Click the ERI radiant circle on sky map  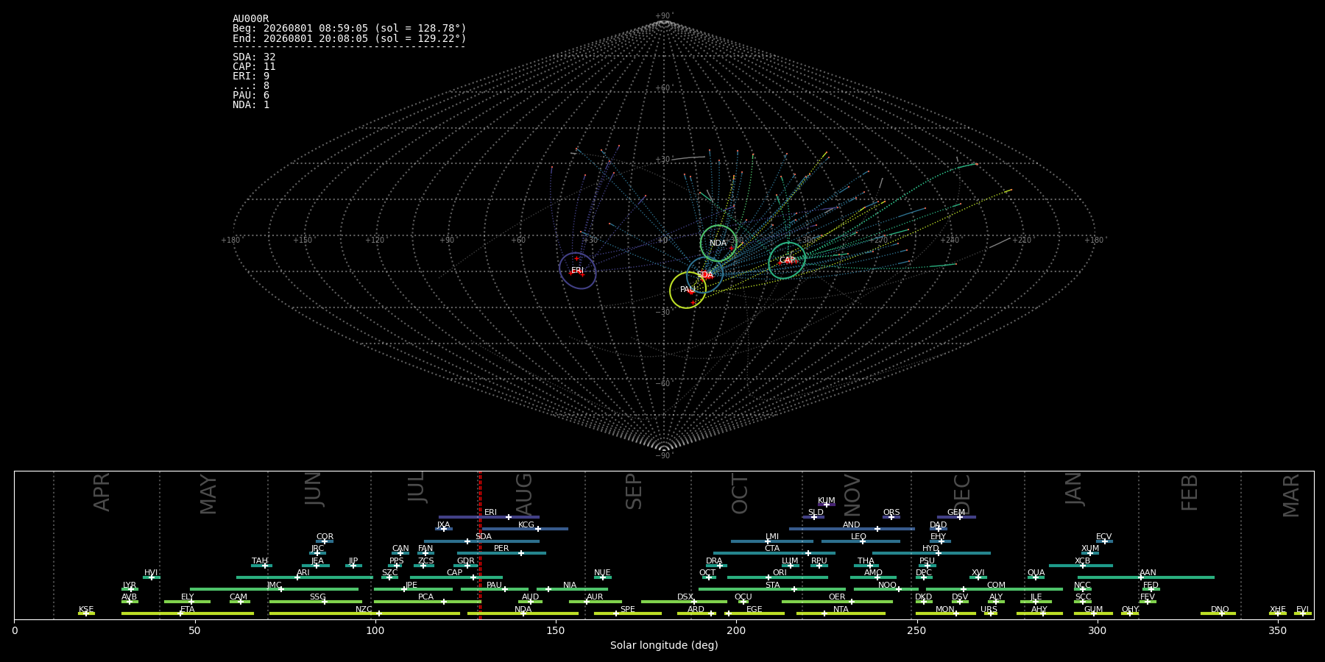577,271
